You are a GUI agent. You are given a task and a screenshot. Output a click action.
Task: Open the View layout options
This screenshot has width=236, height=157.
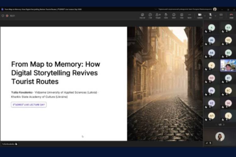coord(182,15)
